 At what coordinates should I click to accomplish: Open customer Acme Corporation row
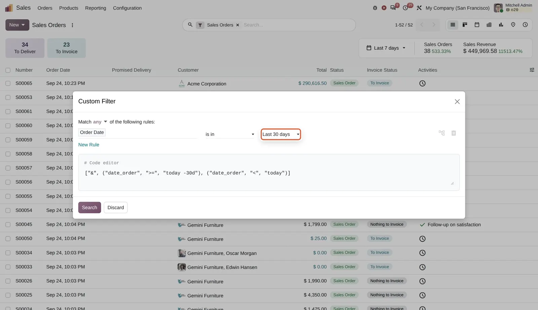(206, 84)
